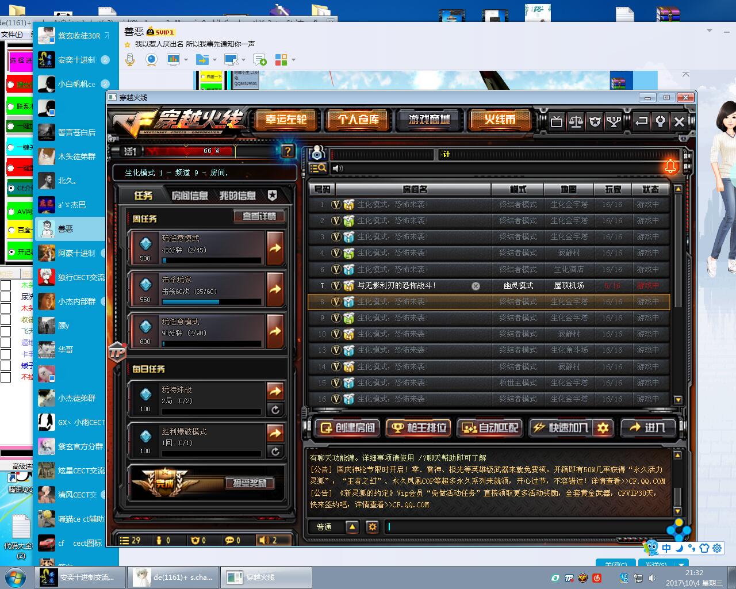Switch to the 我的信息 tab

[237, 196]
